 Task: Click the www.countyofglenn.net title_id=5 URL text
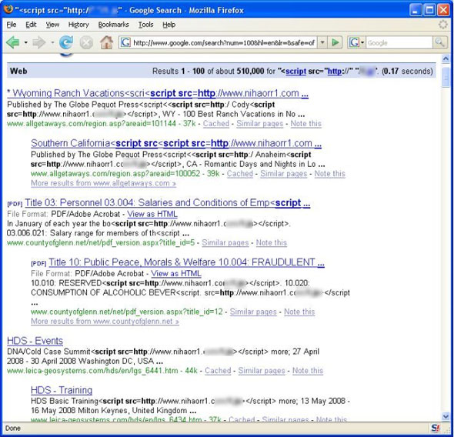pyautogui.click(x=101, y=242)
